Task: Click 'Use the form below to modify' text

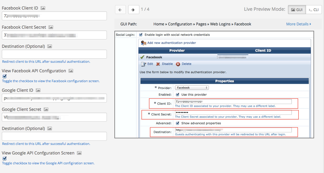Action: click(183, 72)
